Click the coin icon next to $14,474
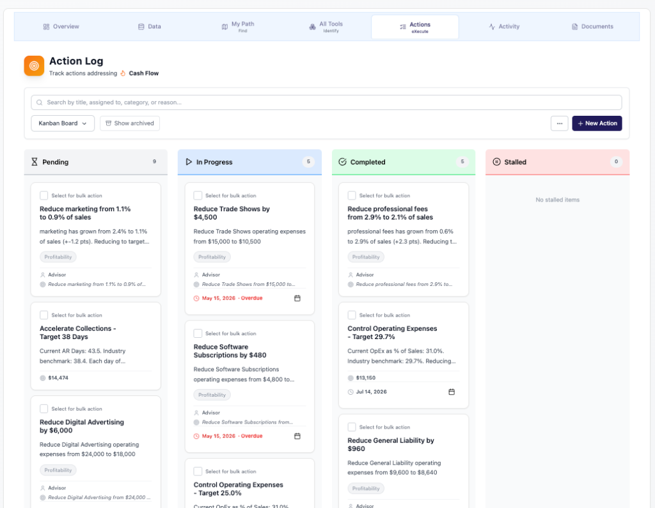Screen dimensions: 655x508 click(x=43, y=378)
